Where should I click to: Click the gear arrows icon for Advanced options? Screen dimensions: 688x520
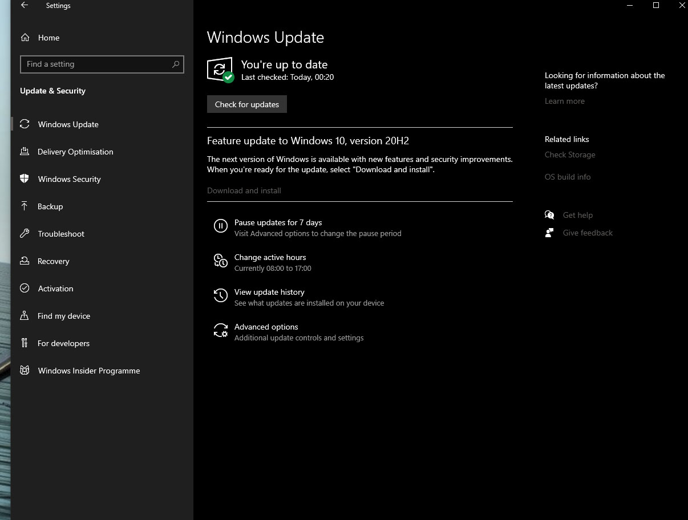point(221,331)
